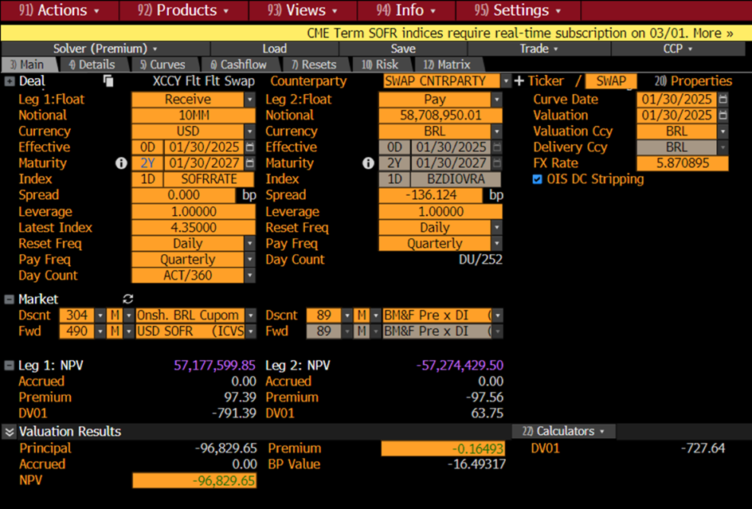Open the Leg 1 Receive direction dropdown
The width and height of the screenshot is (752, 509).
[249, 100]
